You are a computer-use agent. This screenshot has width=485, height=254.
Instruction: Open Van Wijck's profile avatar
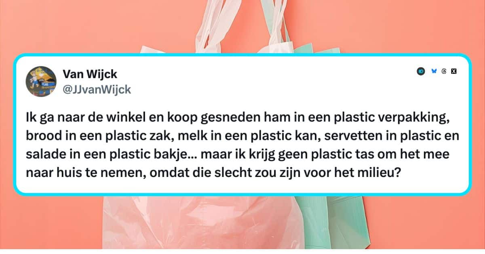tap(41, 81)
